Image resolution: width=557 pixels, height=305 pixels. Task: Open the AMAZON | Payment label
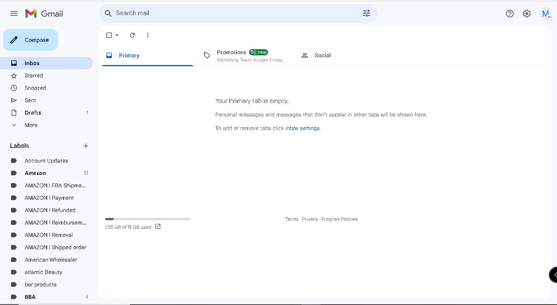pos(46,198)
